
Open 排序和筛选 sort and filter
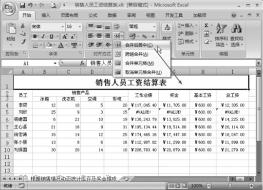(x=222, y=35)
